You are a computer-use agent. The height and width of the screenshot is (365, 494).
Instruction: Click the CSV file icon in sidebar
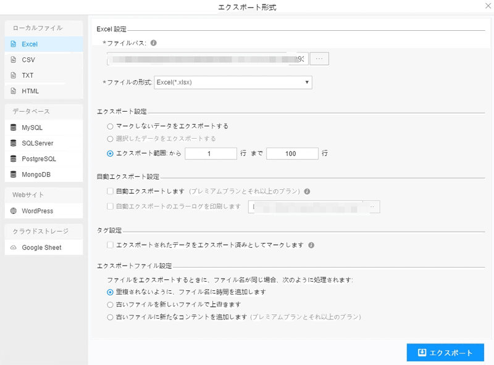pos(14,60)
